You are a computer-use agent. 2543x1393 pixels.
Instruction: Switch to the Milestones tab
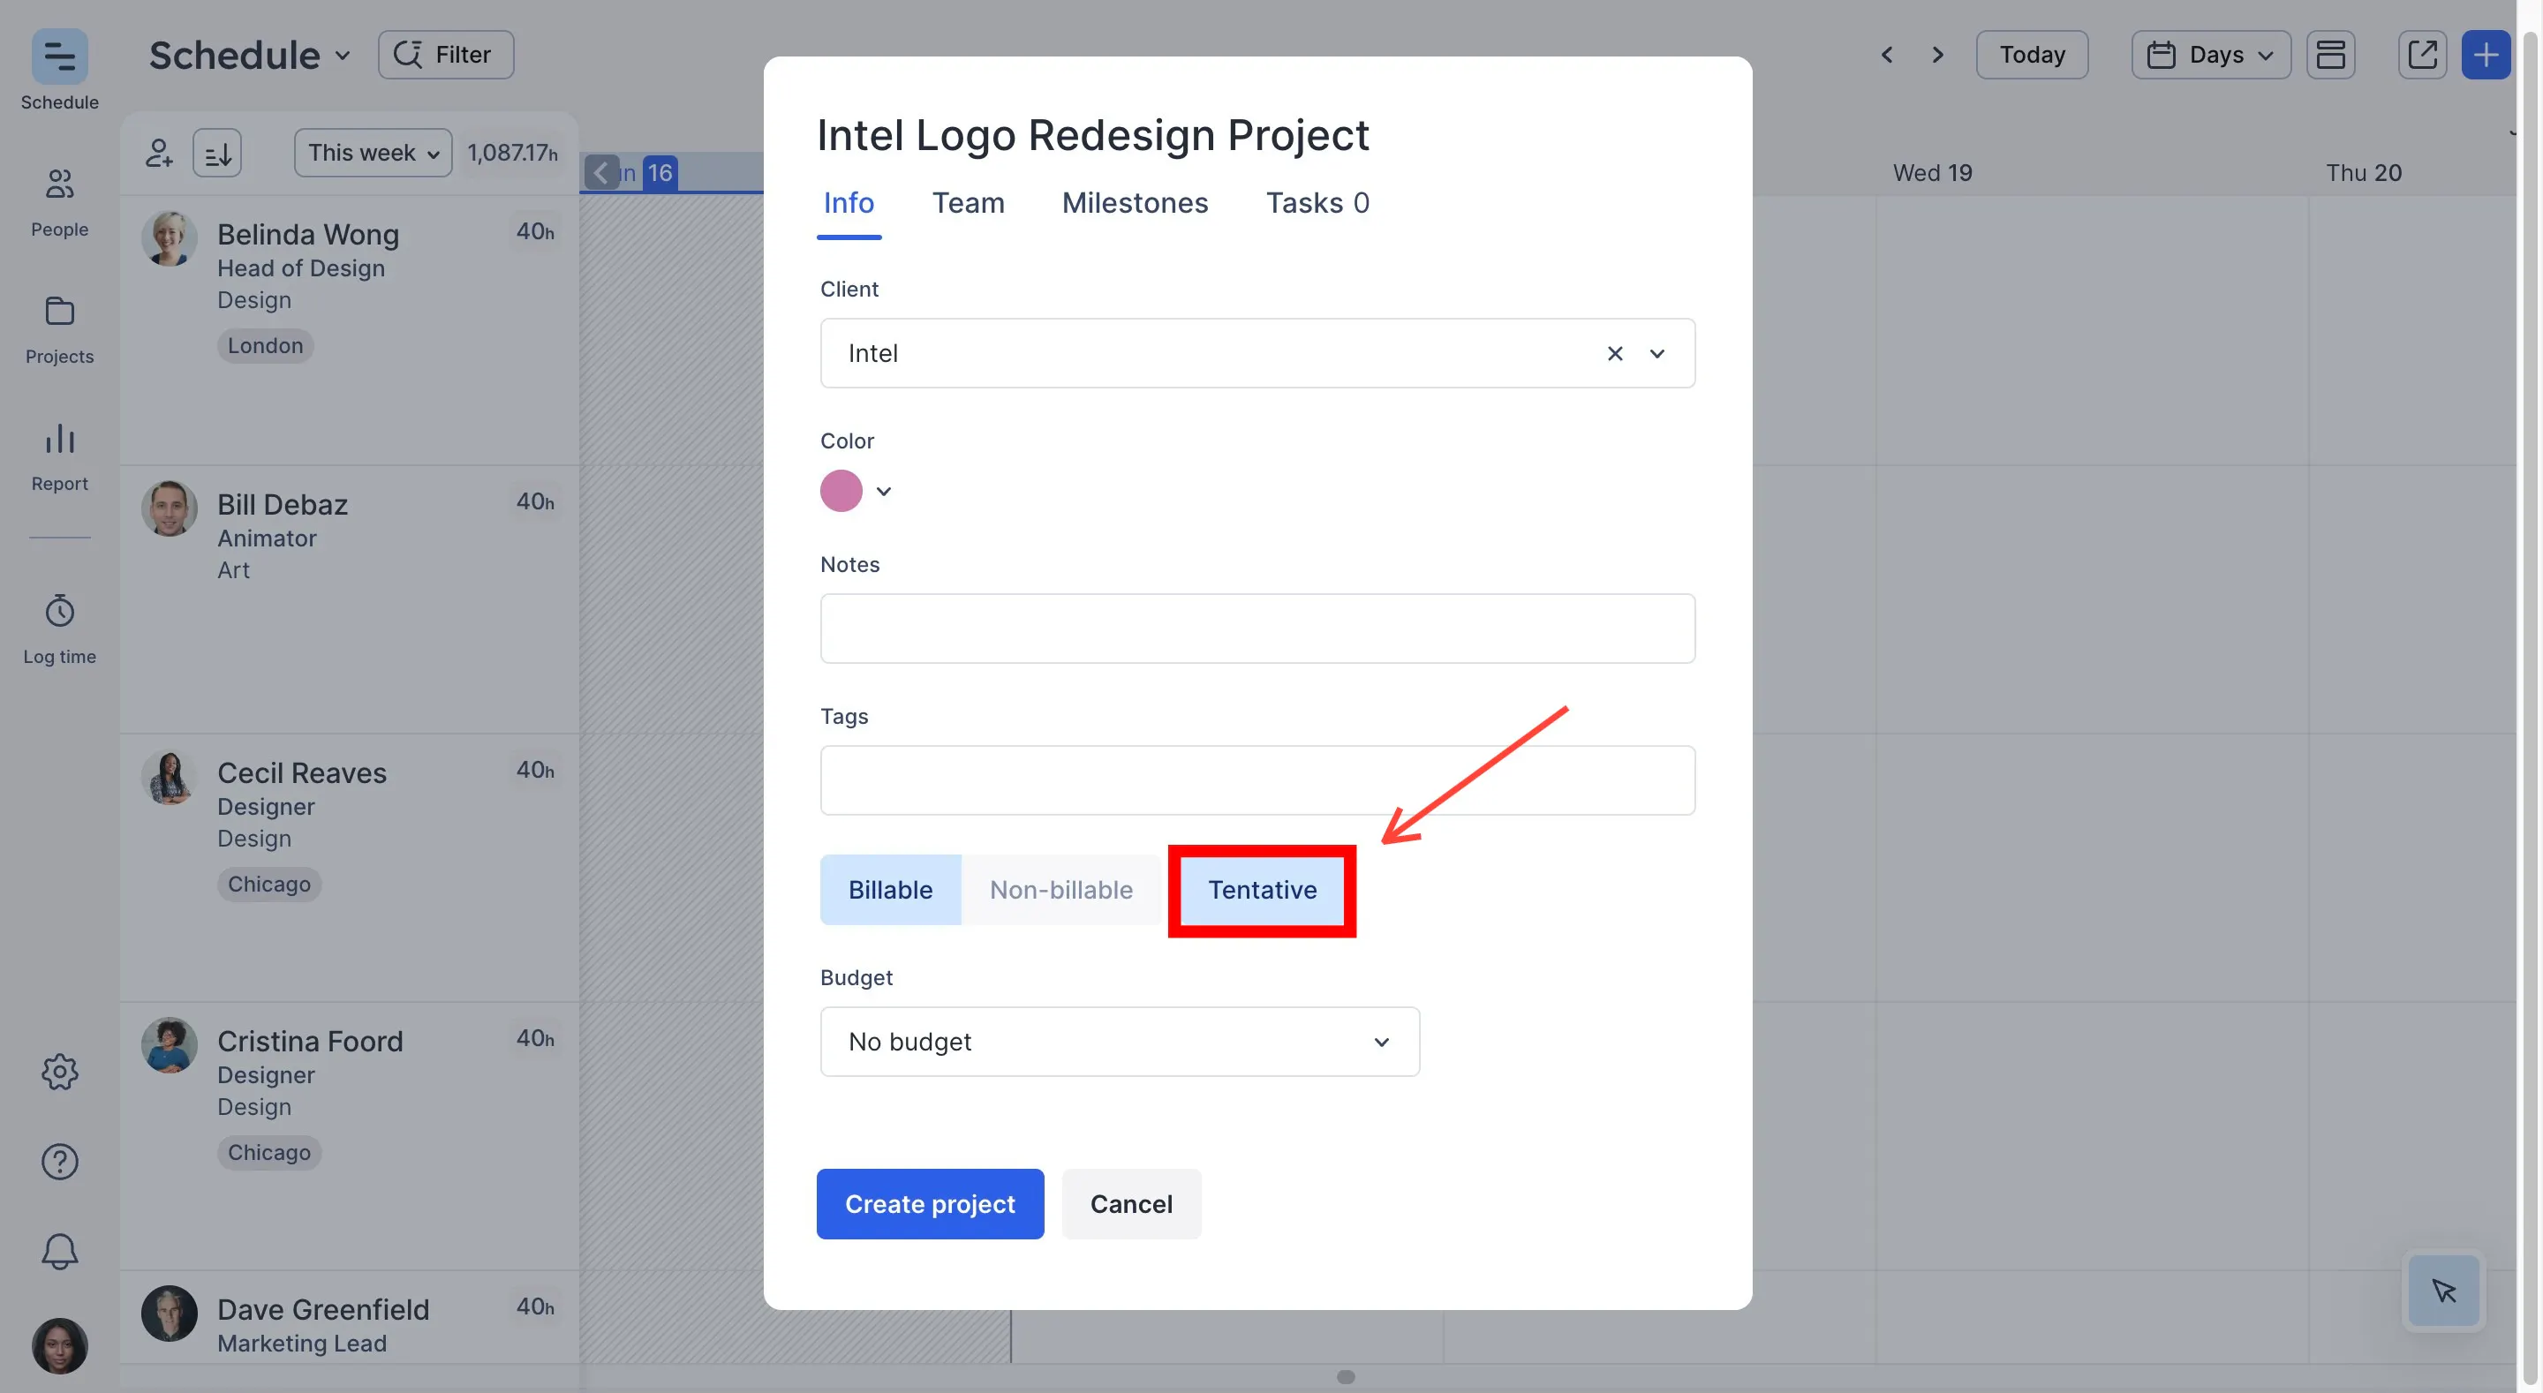[x=1136, y=202]
